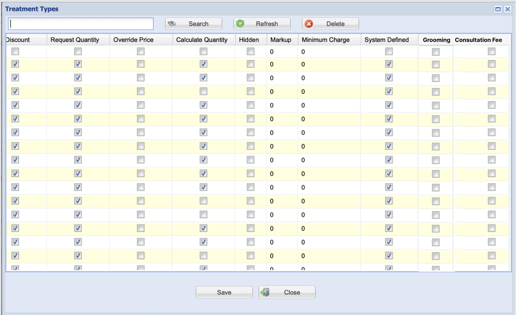Viewport: 516px width, 315px height.
Task: Click the Minimum Charge value in top row
Action: coord(303,51)
